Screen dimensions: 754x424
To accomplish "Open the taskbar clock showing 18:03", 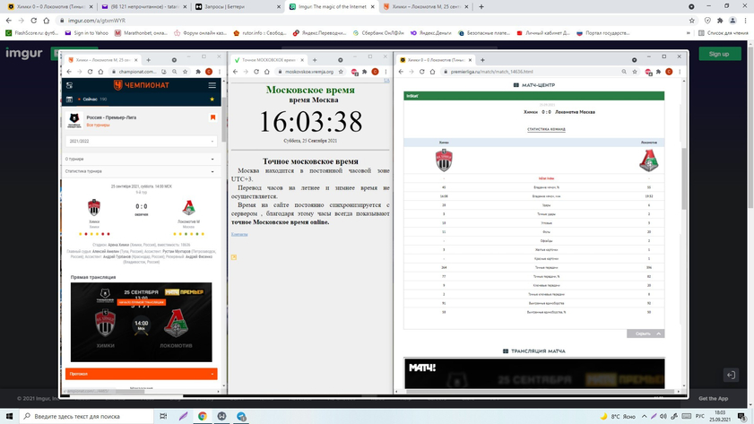I will [x=720, y=416].
